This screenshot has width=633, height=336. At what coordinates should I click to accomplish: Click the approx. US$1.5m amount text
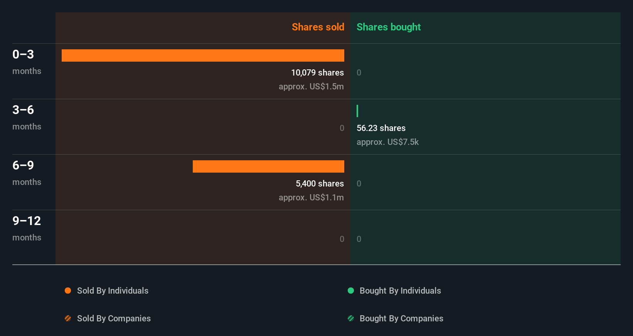pos(311,86)
